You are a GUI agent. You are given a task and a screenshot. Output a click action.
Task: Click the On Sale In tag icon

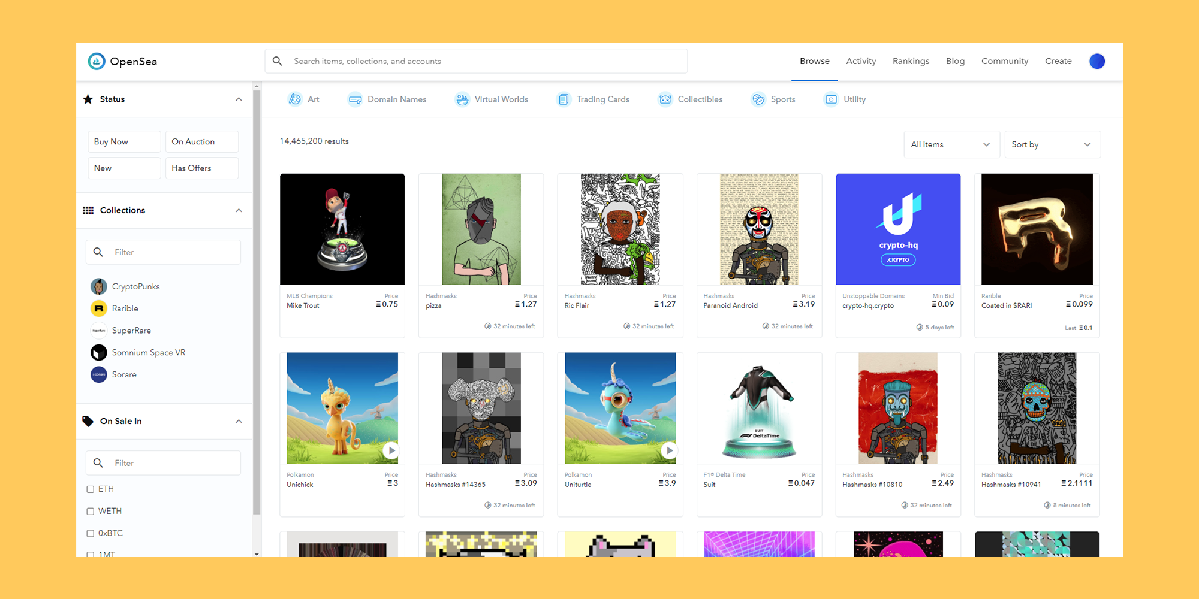pos(88,421)
